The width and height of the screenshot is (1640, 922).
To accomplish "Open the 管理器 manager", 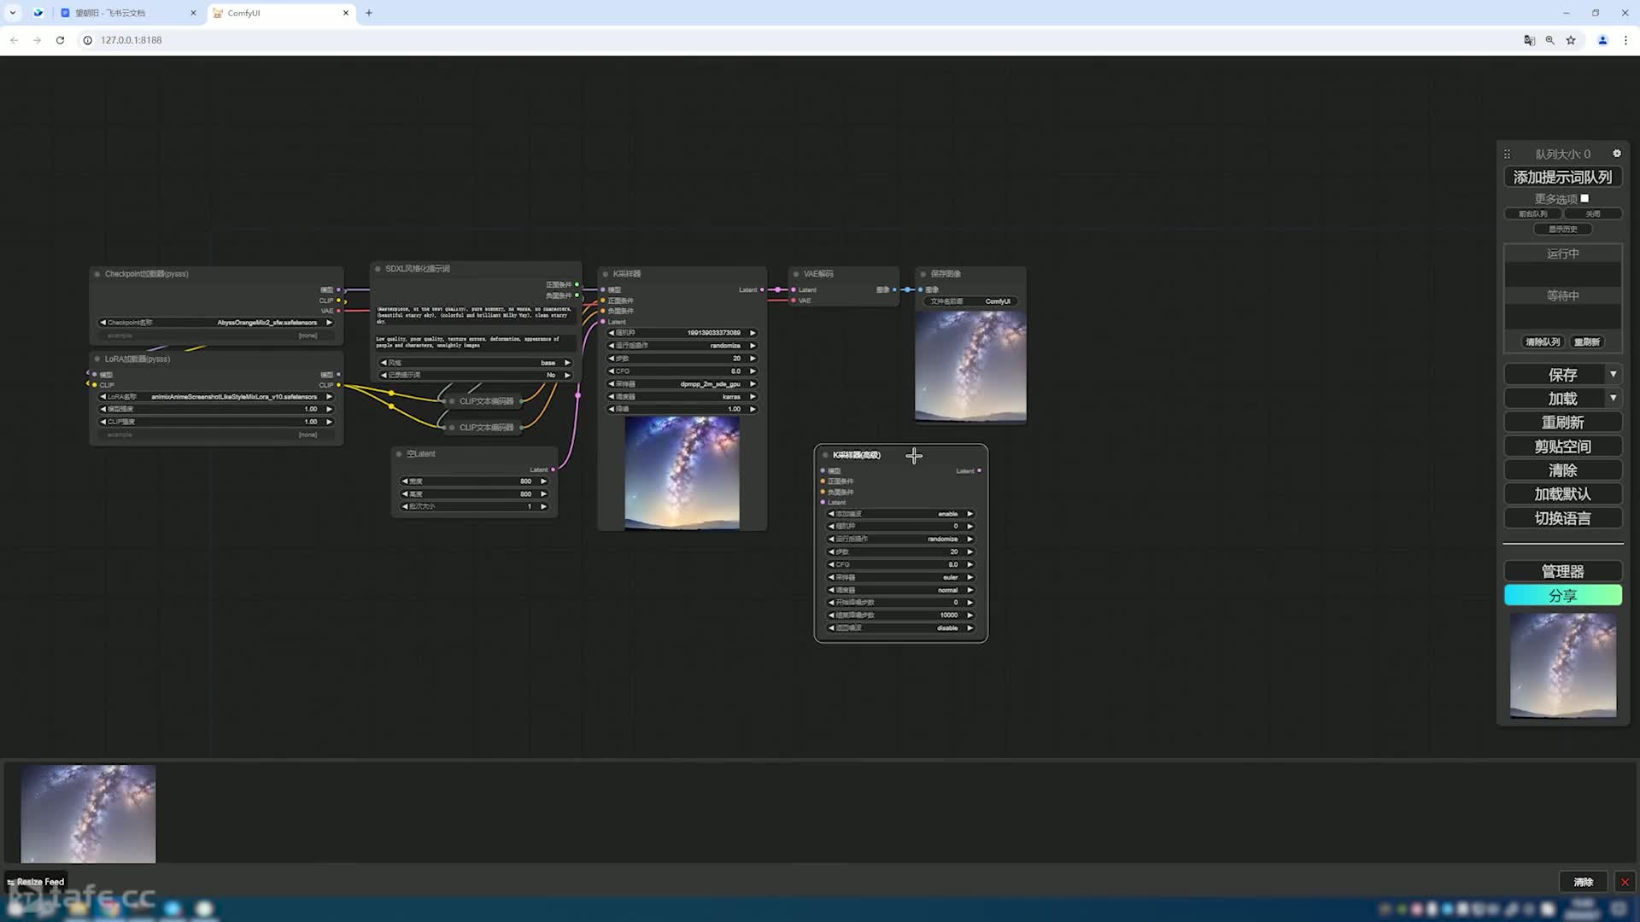I will coord(1562,571).
